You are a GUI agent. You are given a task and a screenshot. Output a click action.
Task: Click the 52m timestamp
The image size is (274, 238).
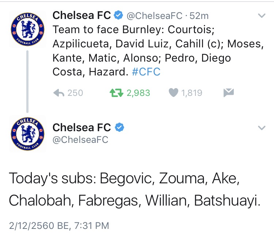200,16
